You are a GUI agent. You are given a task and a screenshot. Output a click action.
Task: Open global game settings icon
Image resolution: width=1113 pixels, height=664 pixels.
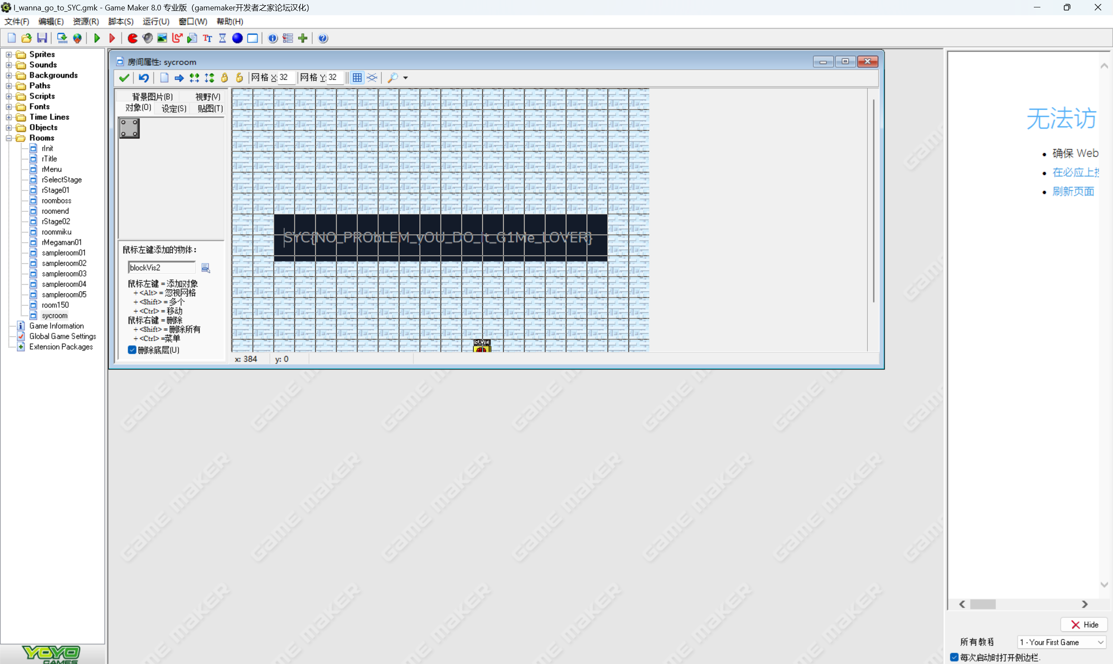(288, 38)
